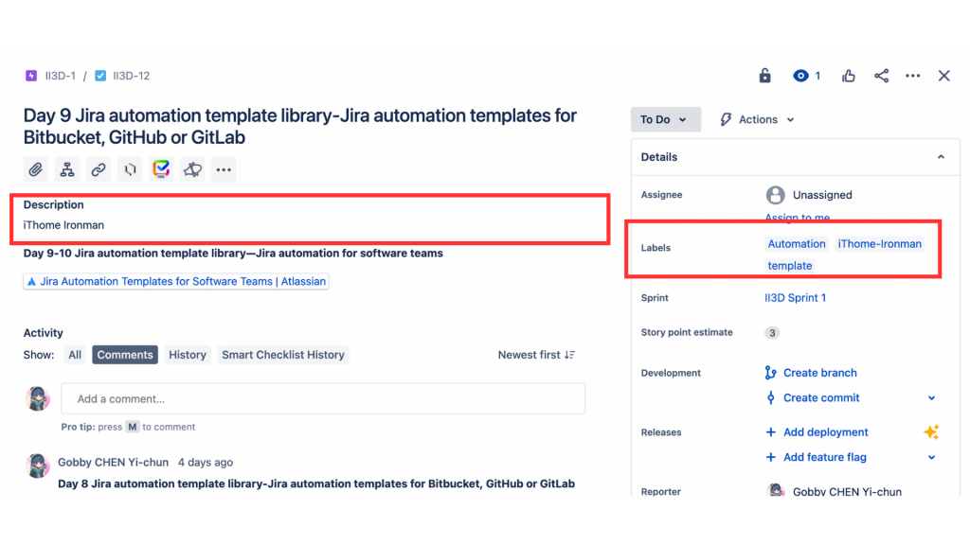
Task: Switch to Smart Checklist History tab
Action: (x=282, y=355)
